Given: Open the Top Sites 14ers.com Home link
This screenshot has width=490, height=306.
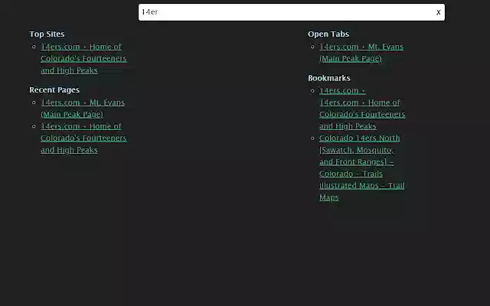Looking at the screenshot, I should point(83,58).
